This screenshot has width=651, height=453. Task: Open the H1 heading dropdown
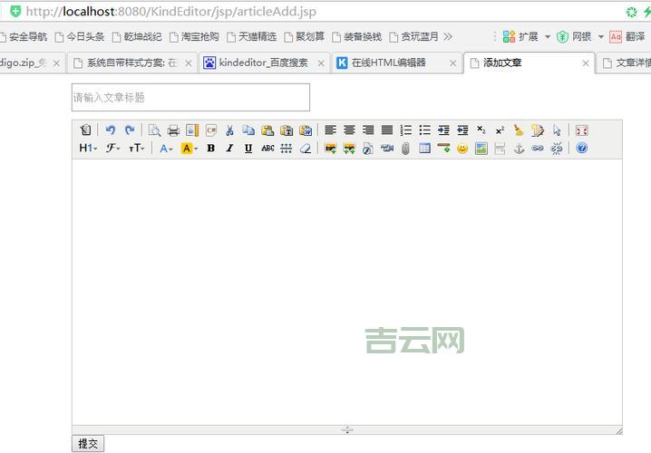88,149
